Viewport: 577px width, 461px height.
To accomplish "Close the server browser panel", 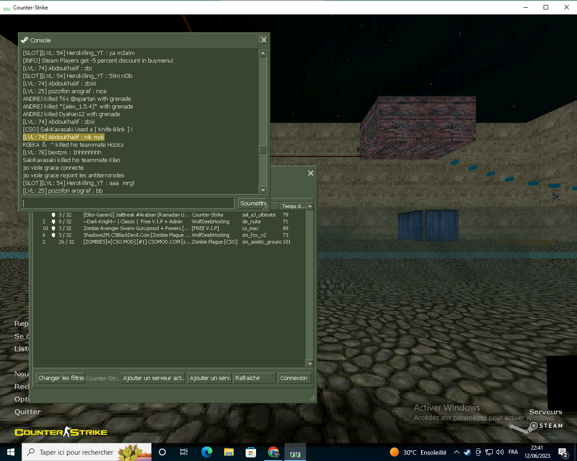I will [311, 173].
